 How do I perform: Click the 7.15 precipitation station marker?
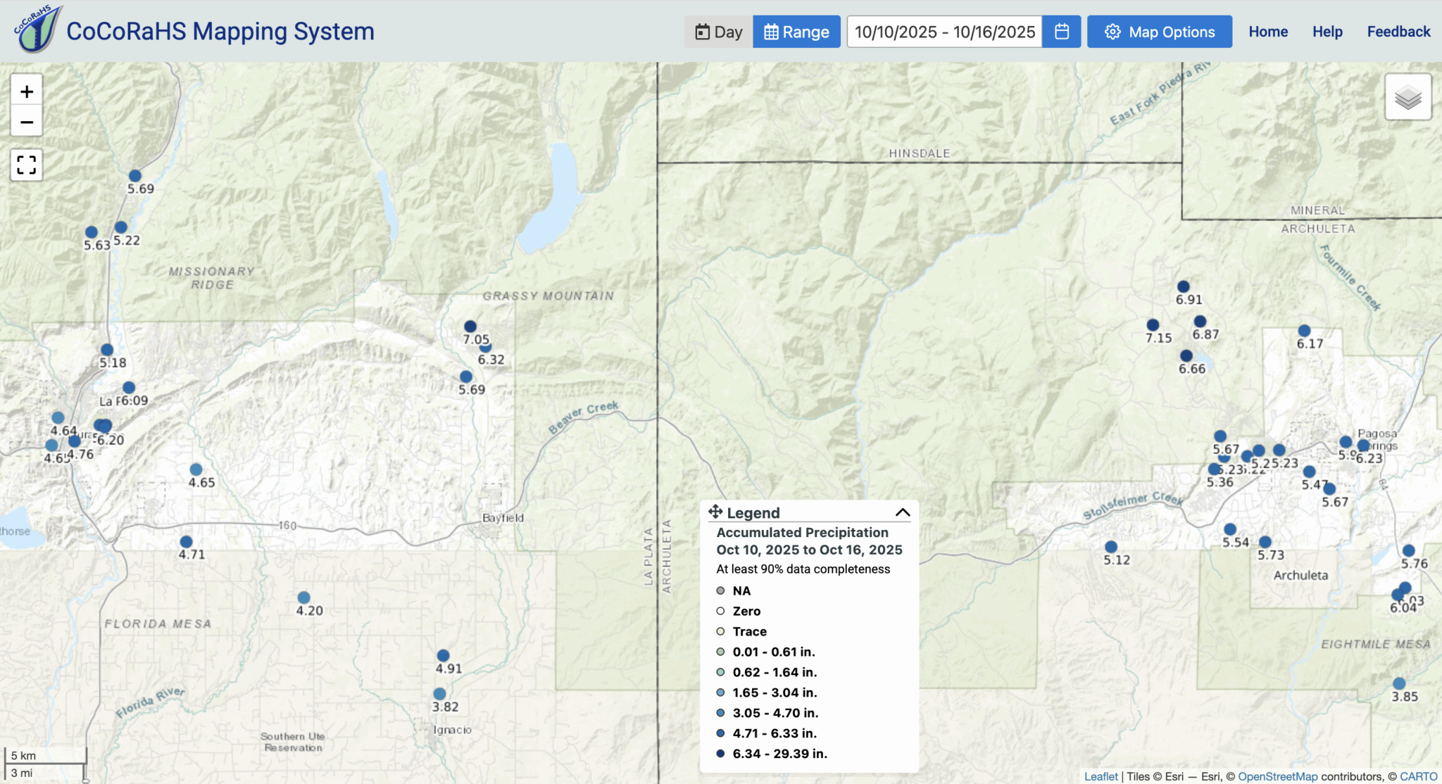click(1153, 325)
